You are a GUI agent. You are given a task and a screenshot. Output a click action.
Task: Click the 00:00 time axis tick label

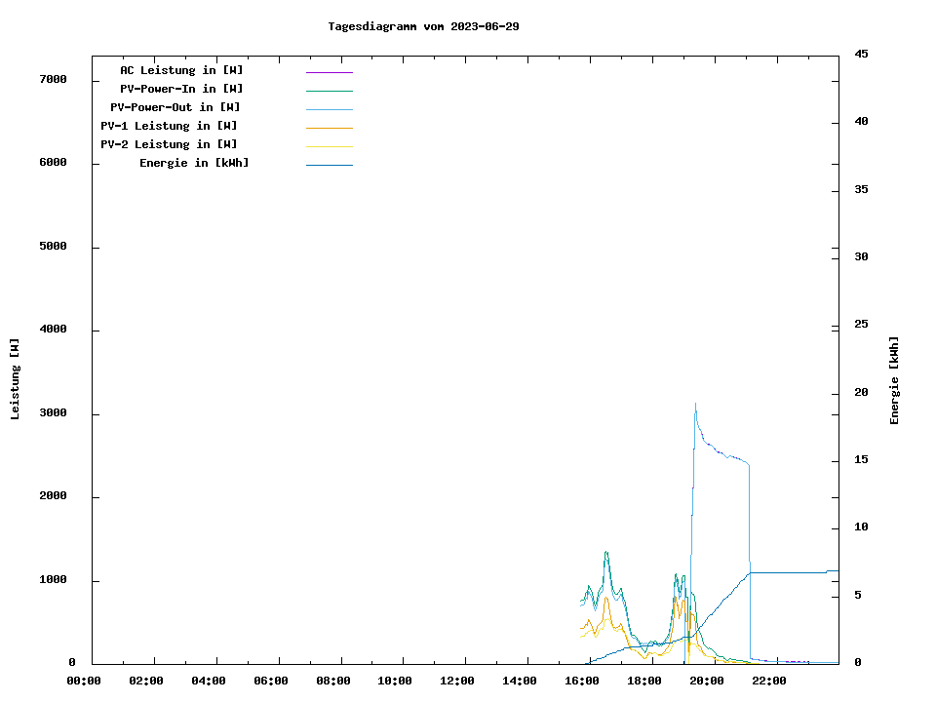pyautogui.click(x=84, y=681)
